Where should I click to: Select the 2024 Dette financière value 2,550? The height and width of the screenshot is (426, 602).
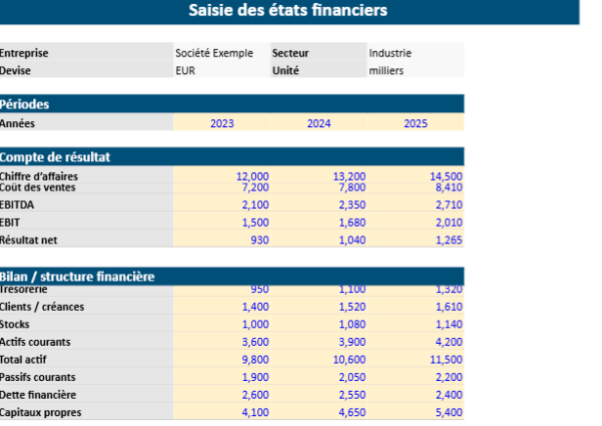[x=350, y=395]
